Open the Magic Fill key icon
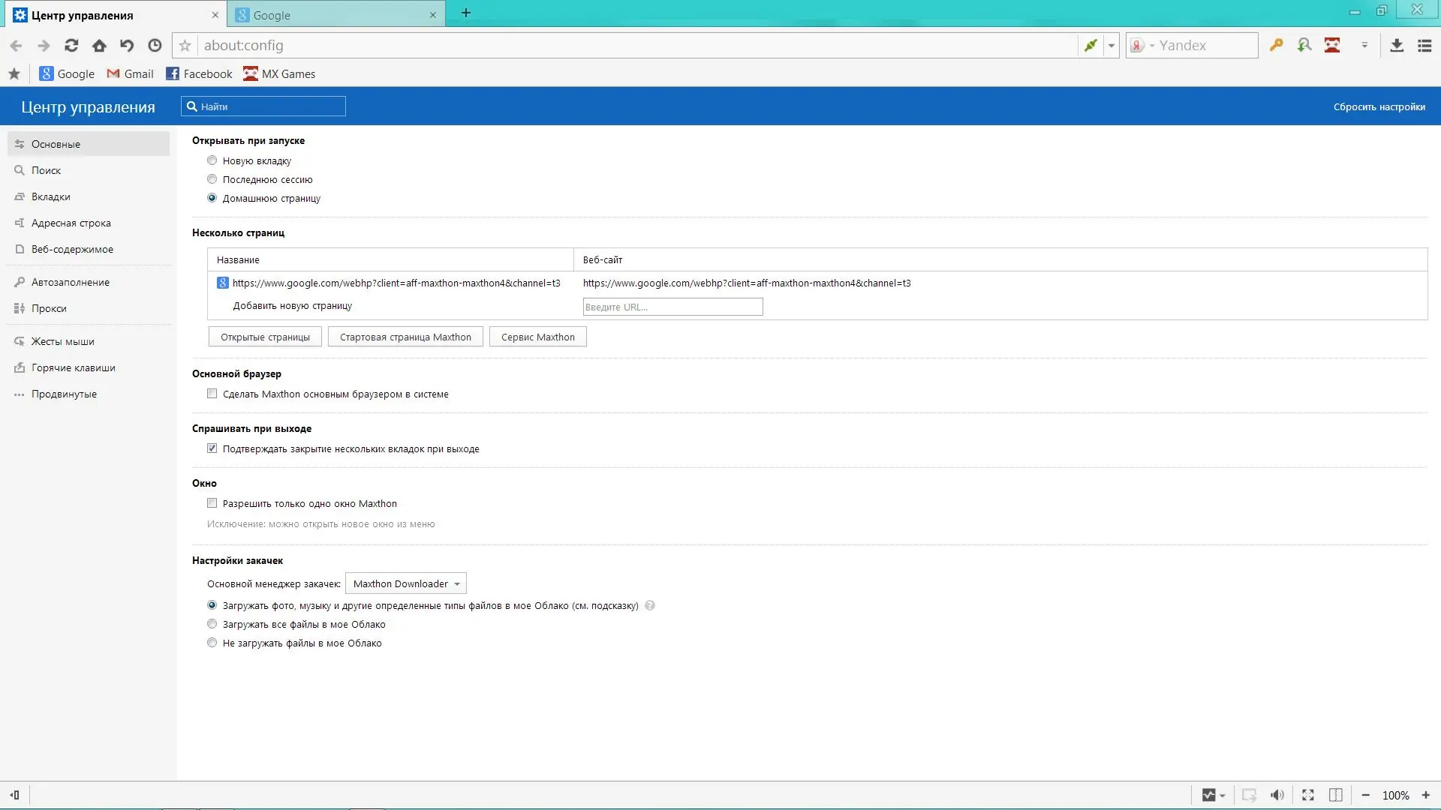The image size is (1441, 810). [1276, 46]
